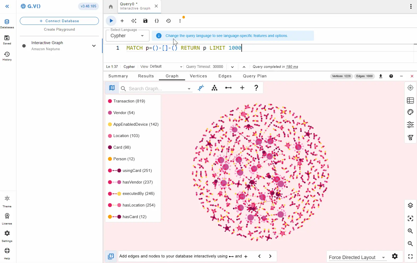Image resolution: width=417 pixels, height=263 pixels.
Task: Open the Select Language Cypher dropdown
Action: (x=127, y=36)
